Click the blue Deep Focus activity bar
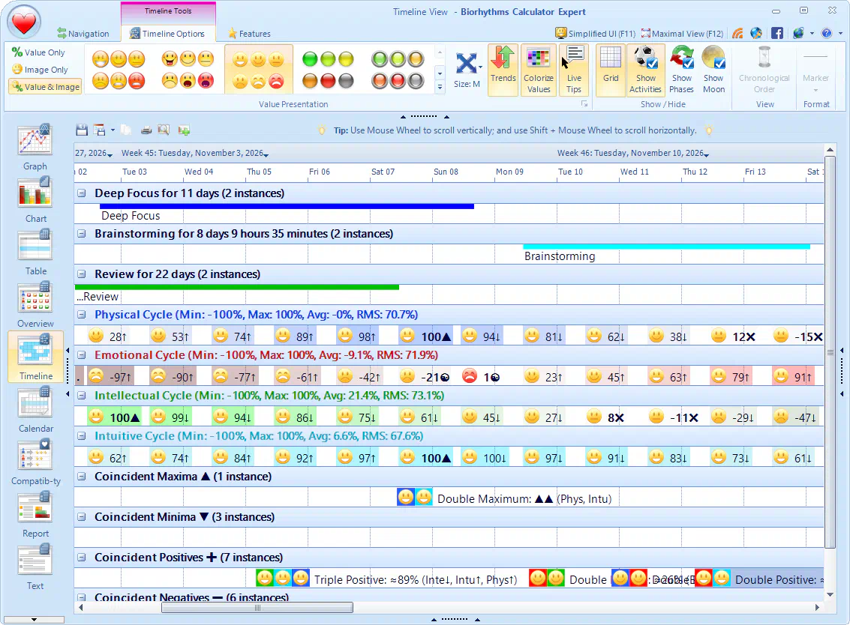The width and height of the screenshot is (850, 625). [x=287, y=206]
